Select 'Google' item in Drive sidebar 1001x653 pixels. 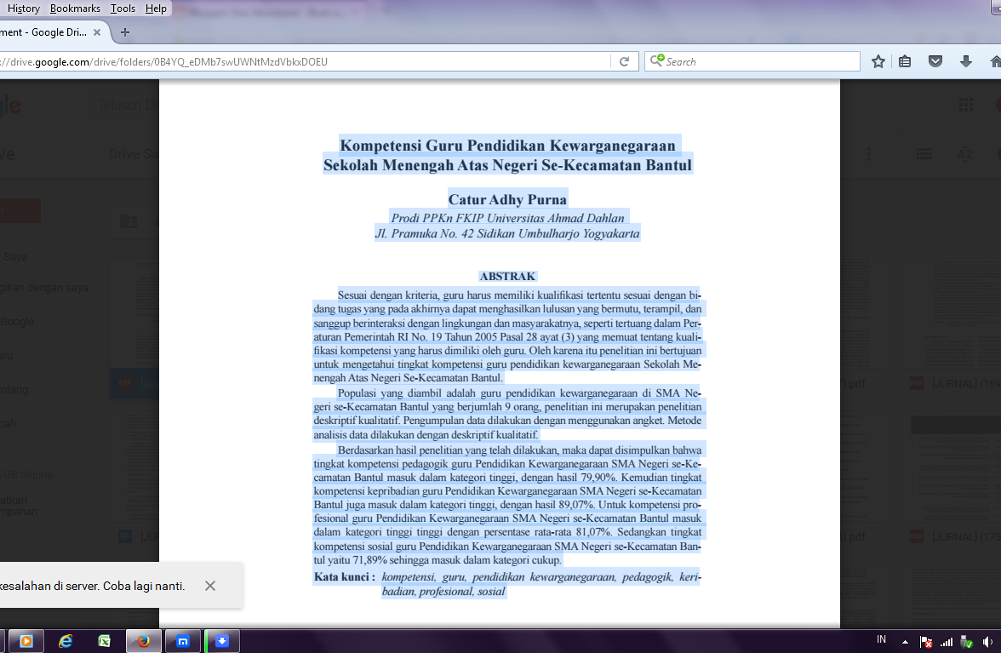pos(17,321)
